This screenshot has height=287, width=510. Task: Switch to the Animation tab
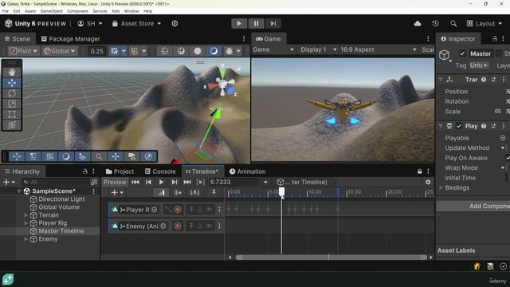click(247, 171)
